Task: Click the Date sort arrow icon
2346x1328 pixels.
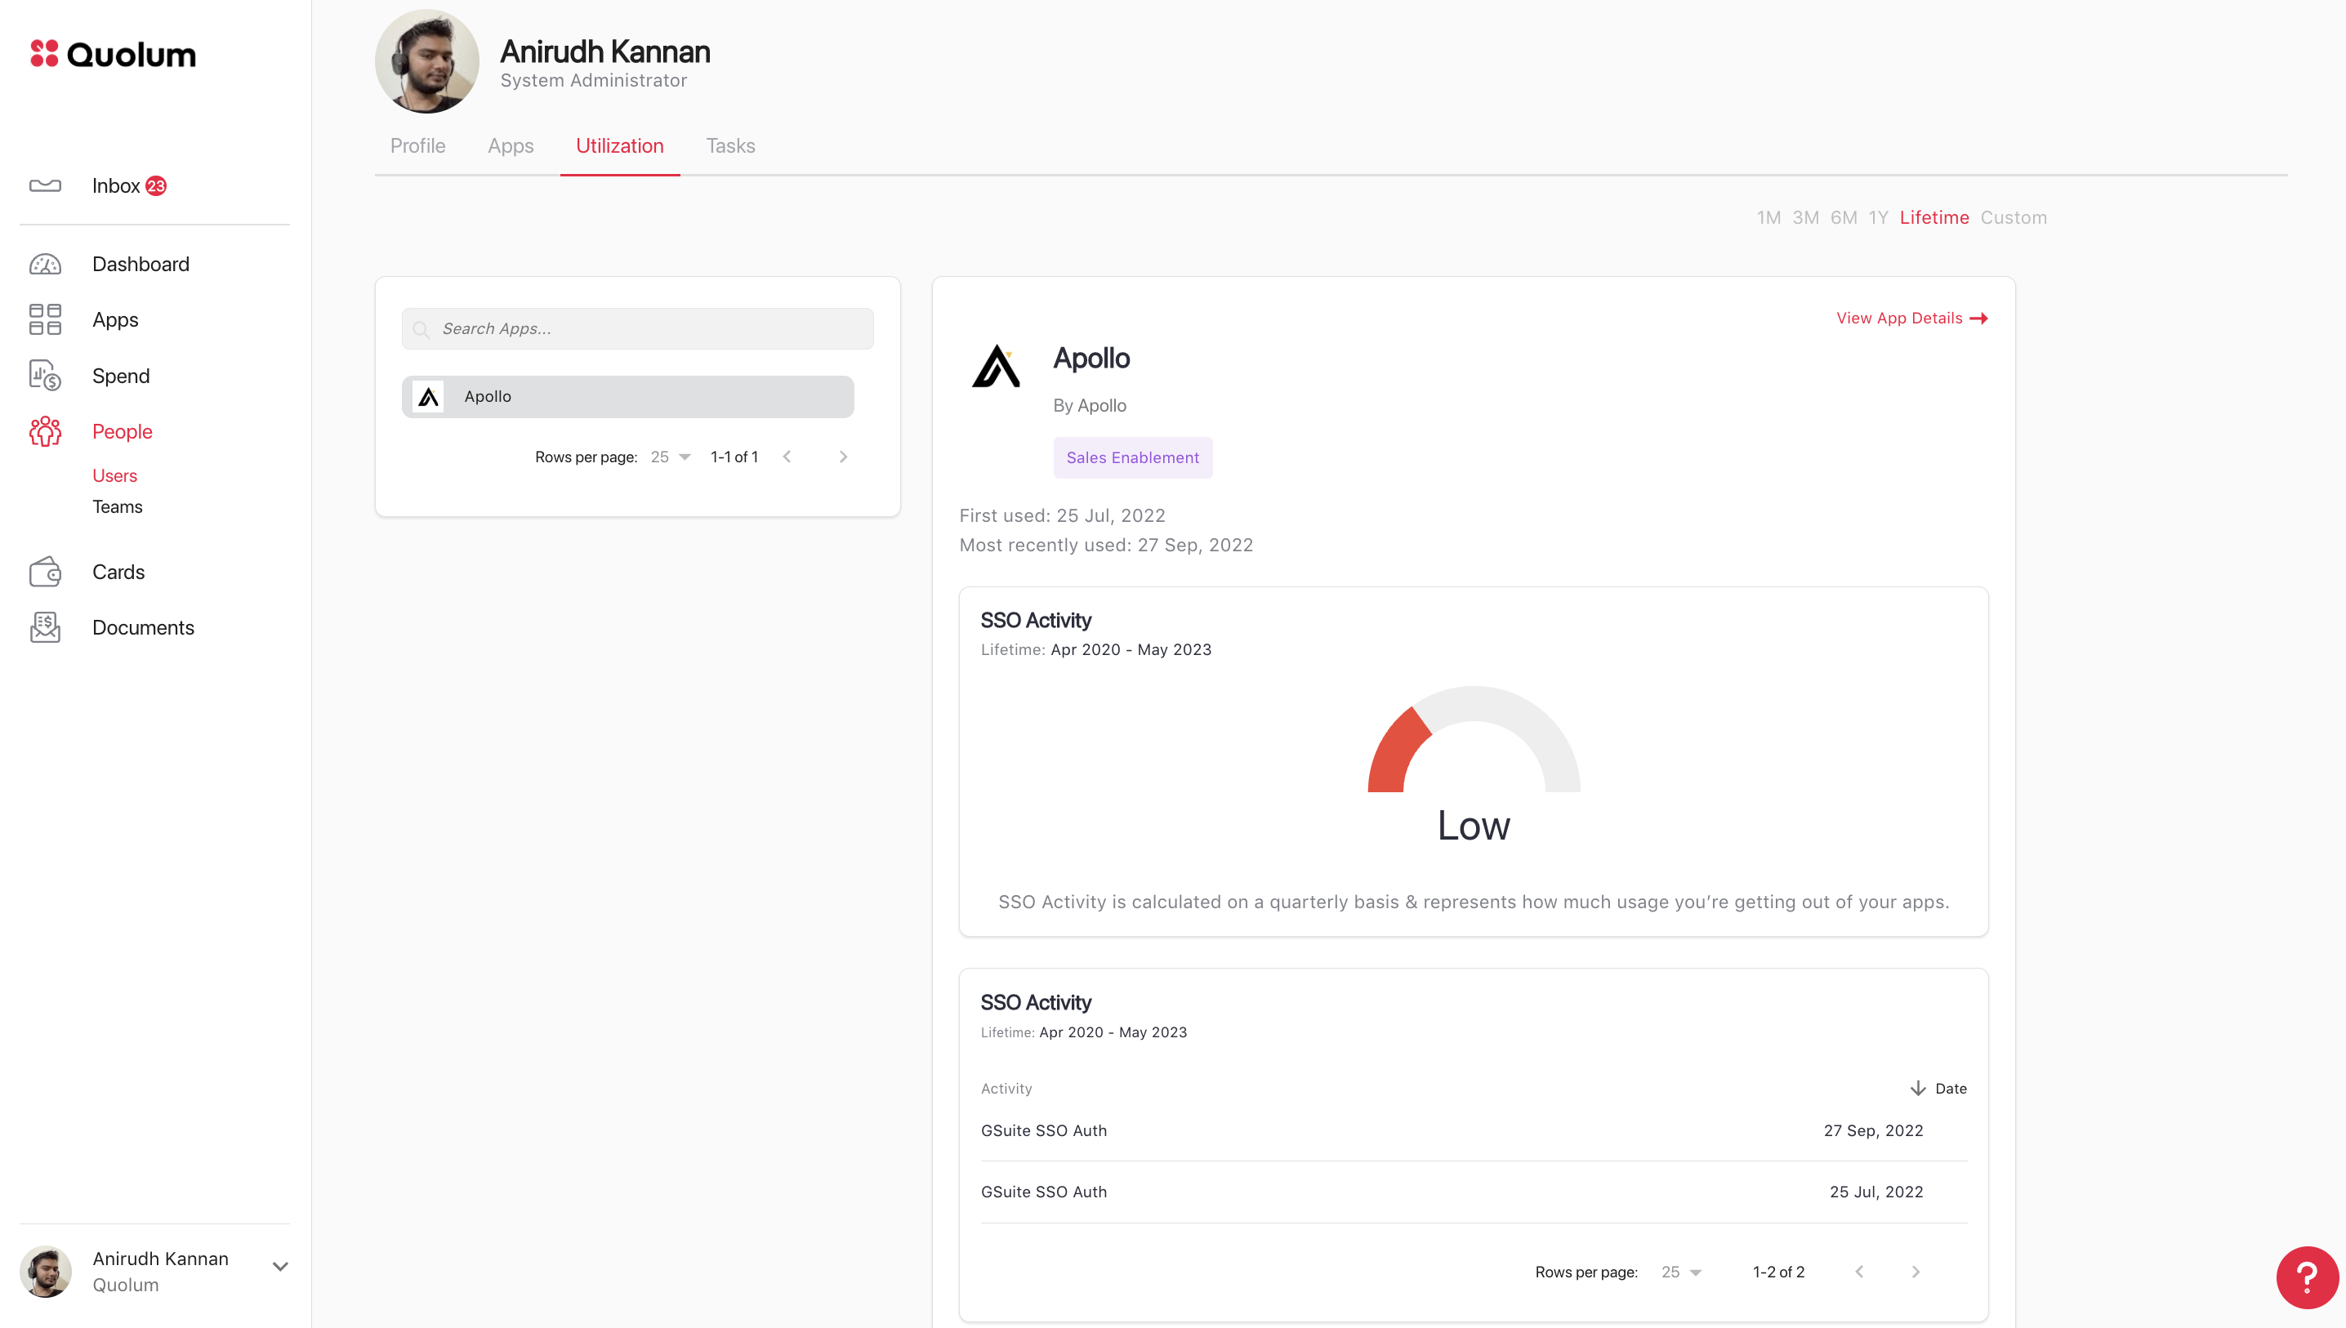Action: point(1917,1088)
